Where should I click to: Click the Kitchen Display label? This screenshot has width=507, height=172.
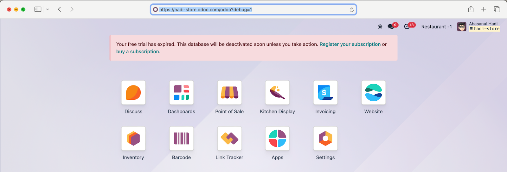click(277, 111)
